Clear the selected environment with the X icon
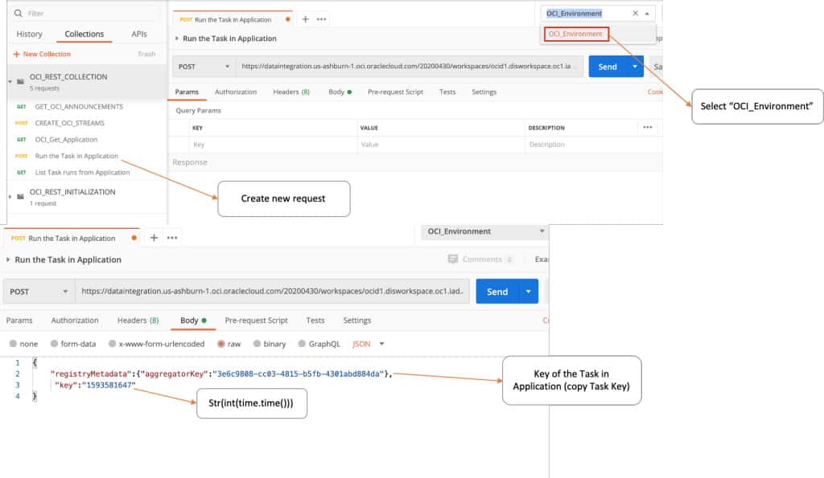This screenshot has height=478, width=824. coord(635,14)
